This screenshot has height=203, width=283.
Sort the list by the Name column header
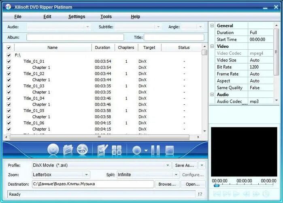53,48
